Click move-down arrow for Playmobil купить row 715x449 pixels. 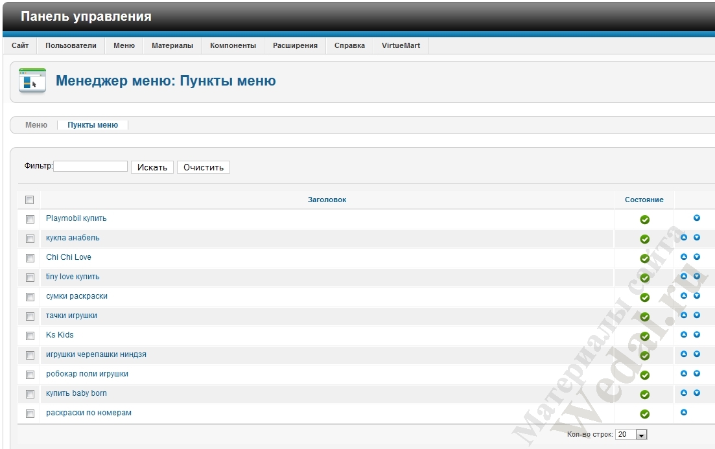coord(697,218)
